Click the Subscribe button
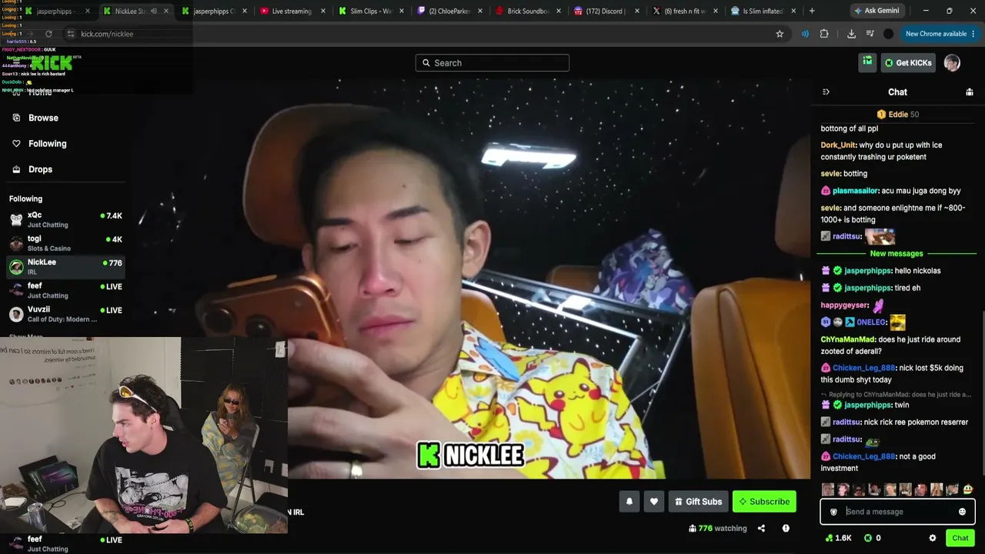Image resolution: width=985 pixels, height=554 pixels. (764, 502)
